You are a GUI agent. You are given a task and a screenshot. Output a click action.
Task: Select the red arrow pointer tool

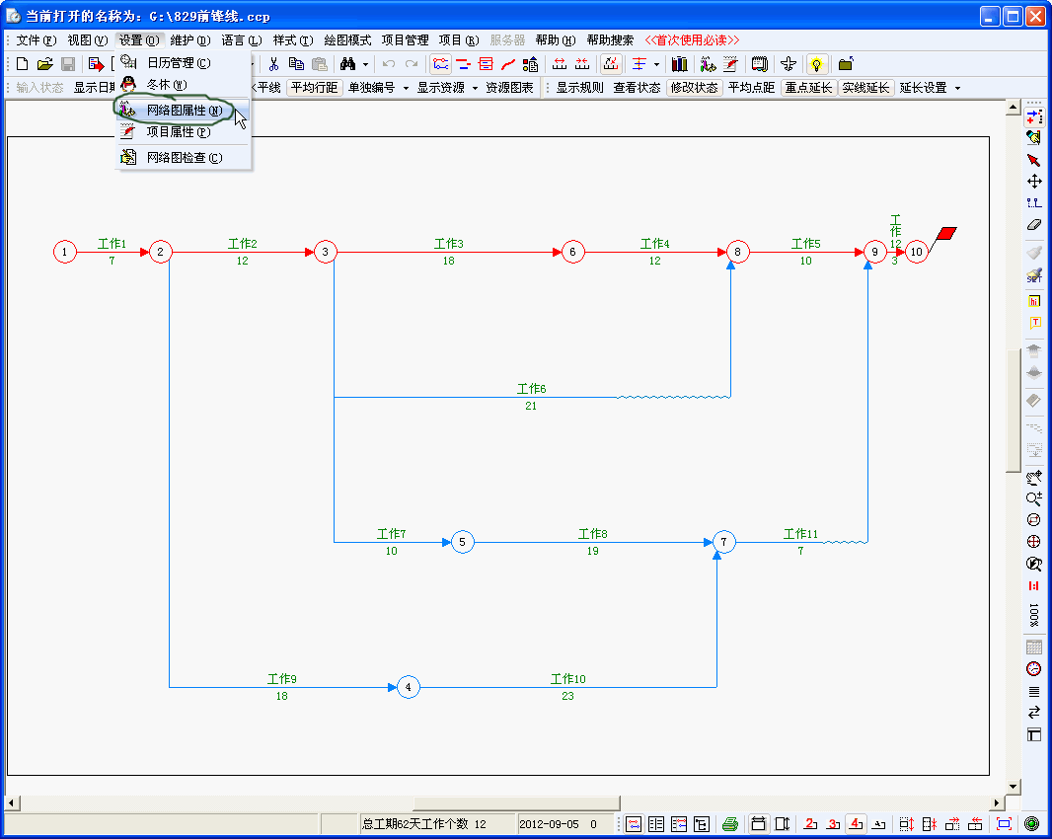tap(1034, 160)
